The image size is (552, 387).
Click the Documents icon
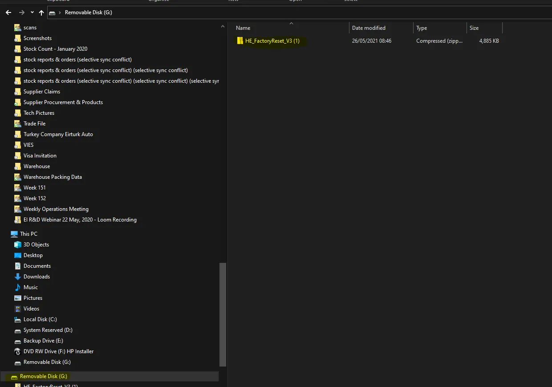click(17, 266)
